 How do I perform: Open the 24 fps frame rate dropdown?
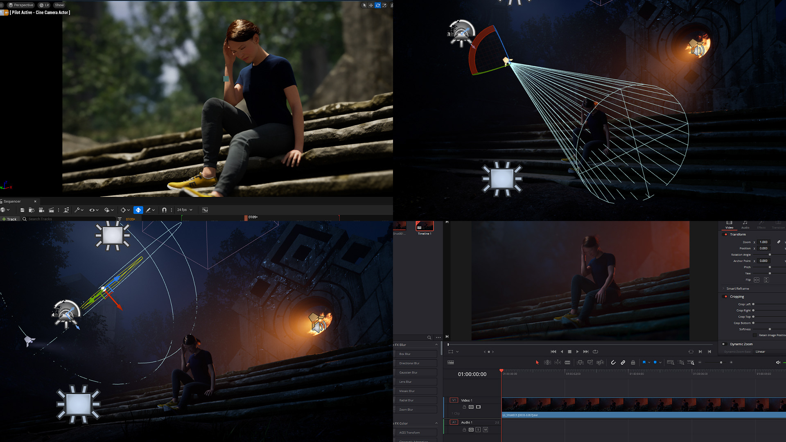point(185,210)
